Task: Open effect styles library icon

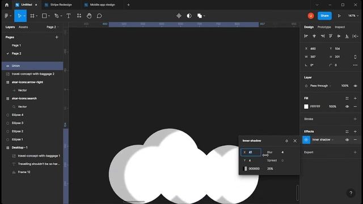Action: point(347,131)
